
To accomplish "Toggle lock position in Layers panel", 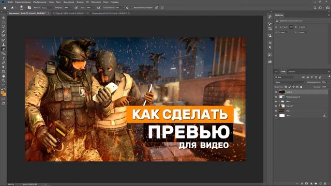I will tap(293, 87).
